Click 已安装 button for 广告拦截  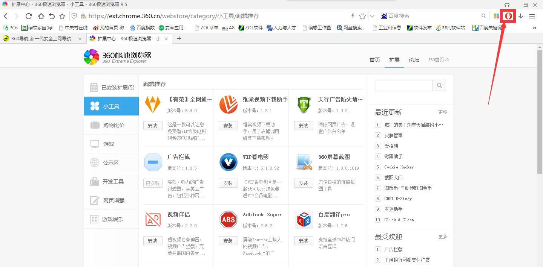click(x=153, y=183)
